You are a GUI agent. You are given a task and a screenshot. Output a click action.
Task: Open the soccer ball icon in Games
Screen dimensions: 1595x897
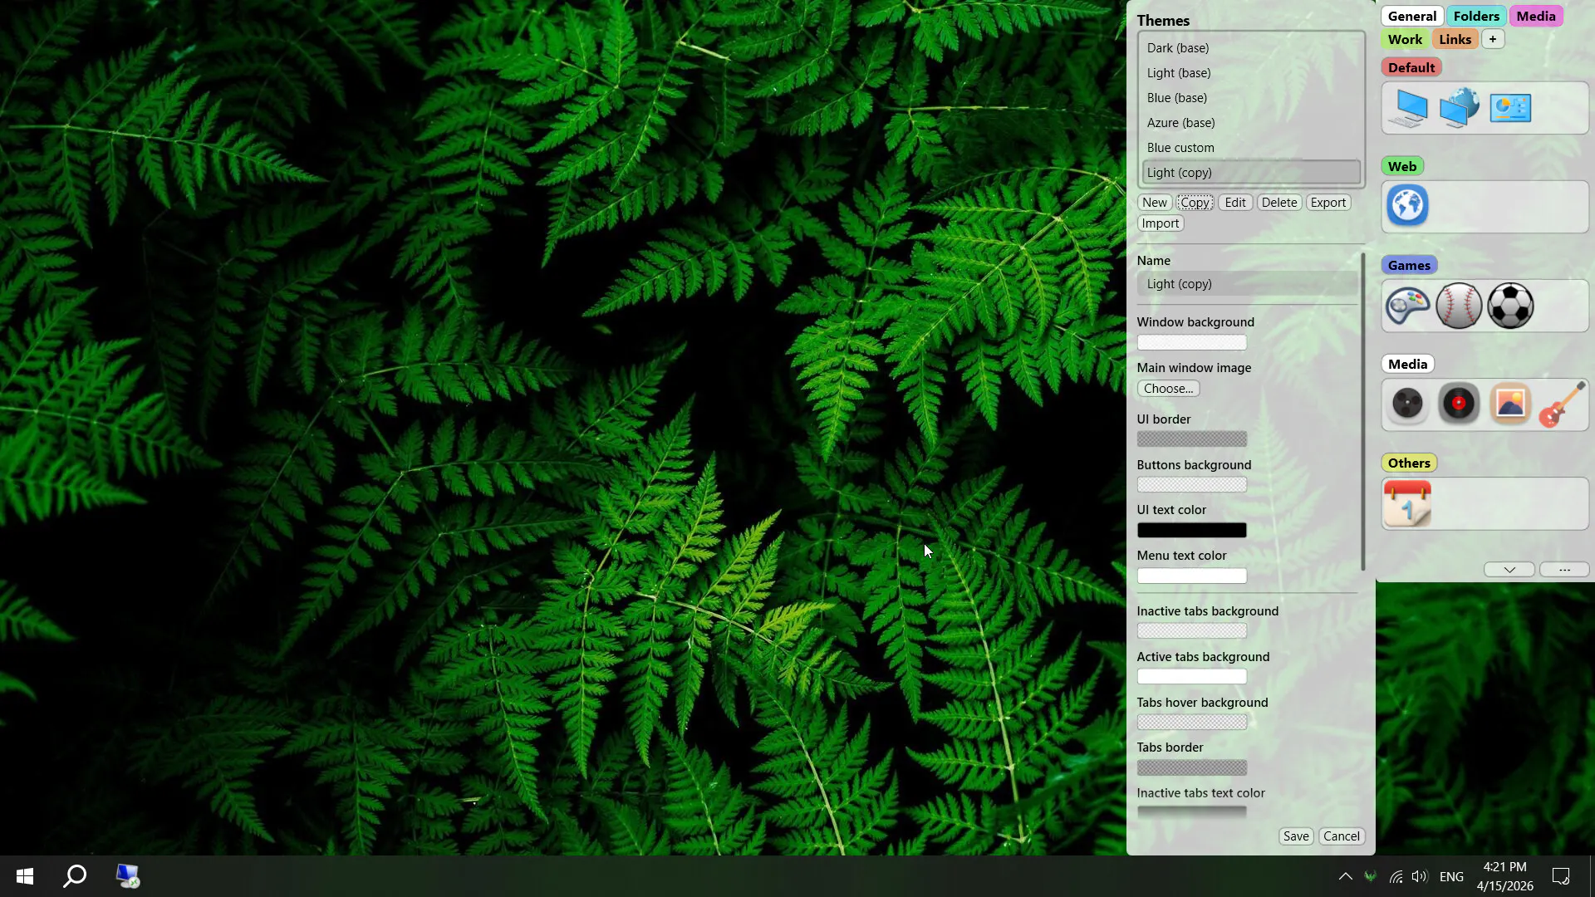pyautogui.click(x=1510, y=306)
